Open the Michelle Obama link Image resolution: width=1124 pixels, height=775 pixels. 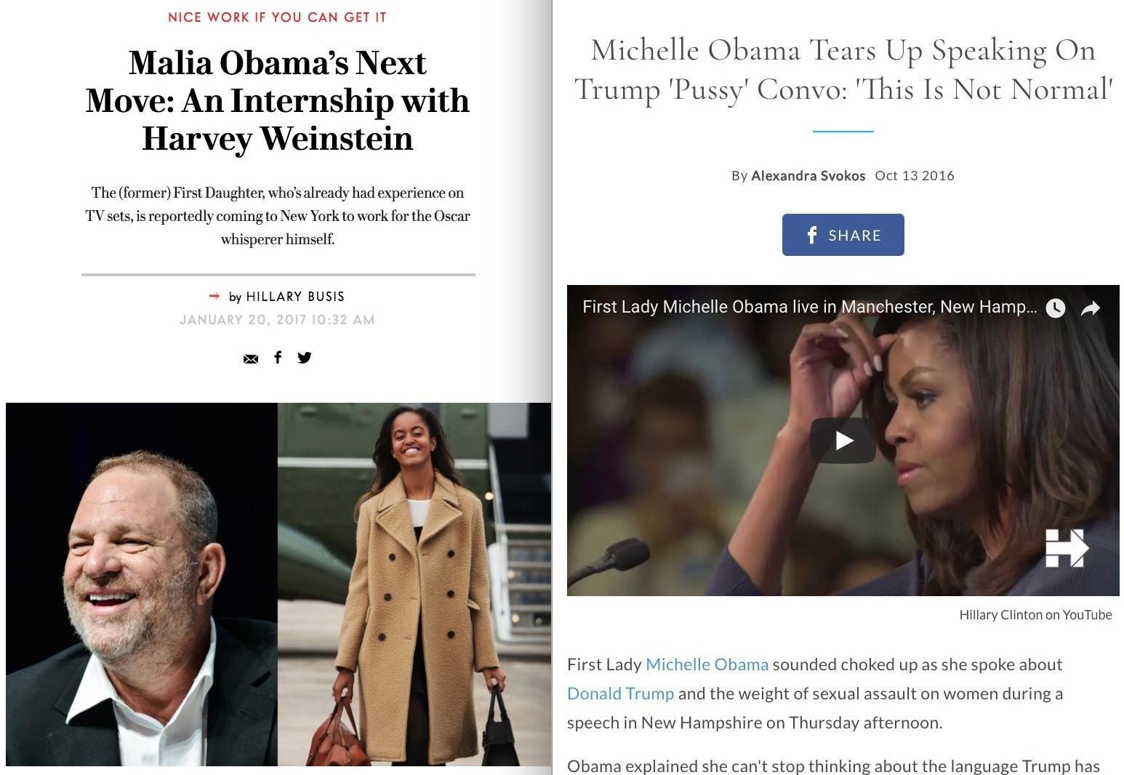tap(707, 664)
